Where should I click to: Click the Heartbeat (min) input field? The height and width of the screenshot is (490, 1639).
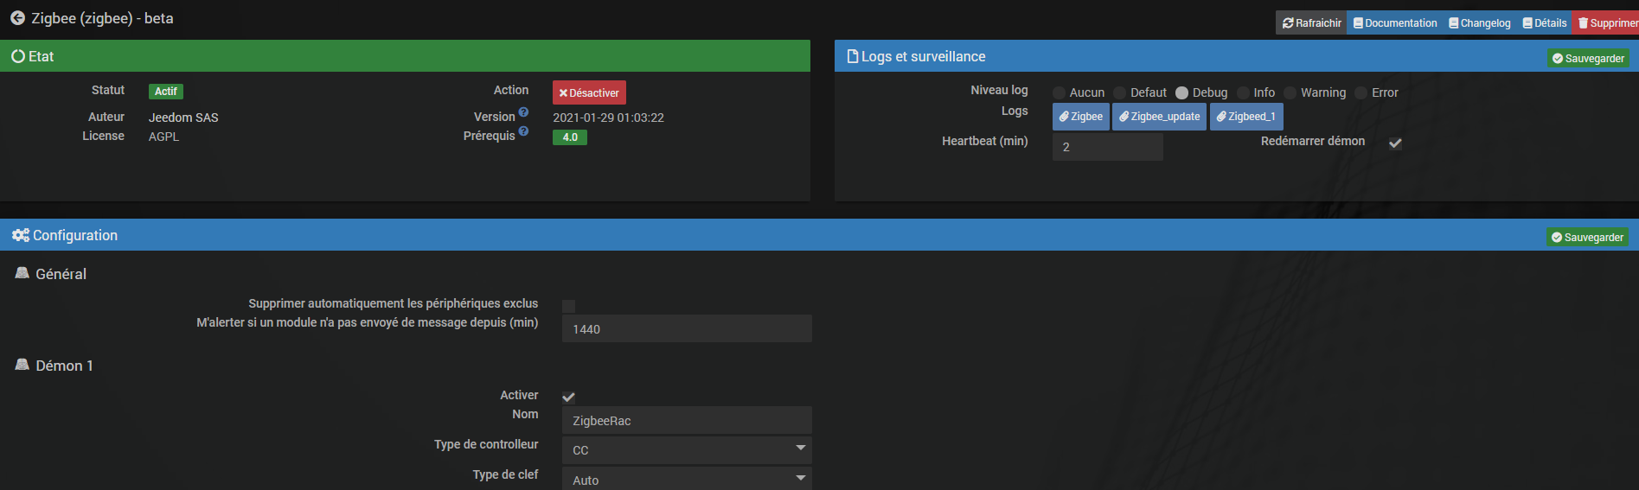pos(1108,147)
